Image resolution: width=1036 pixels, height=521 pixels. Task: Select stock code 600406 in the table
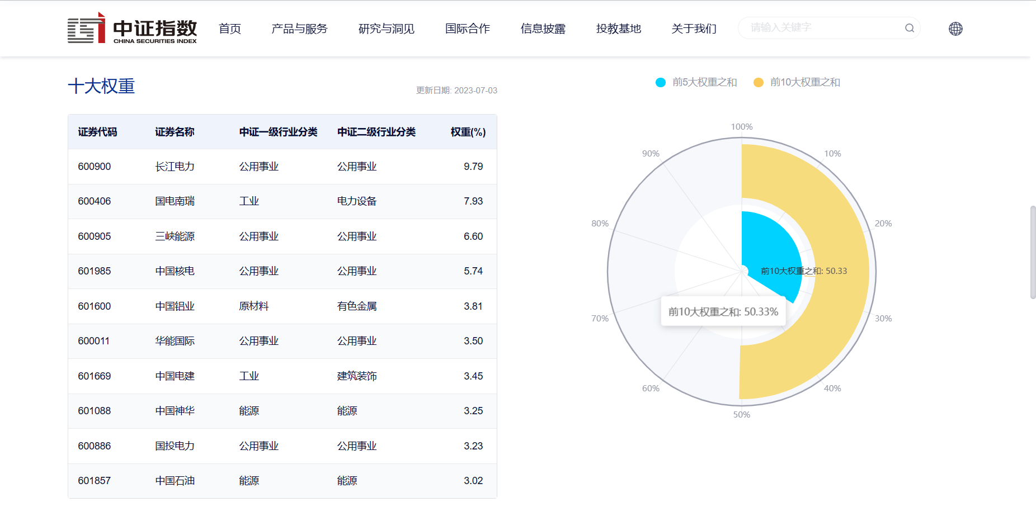pyautogui.click(x=95, y=201)
